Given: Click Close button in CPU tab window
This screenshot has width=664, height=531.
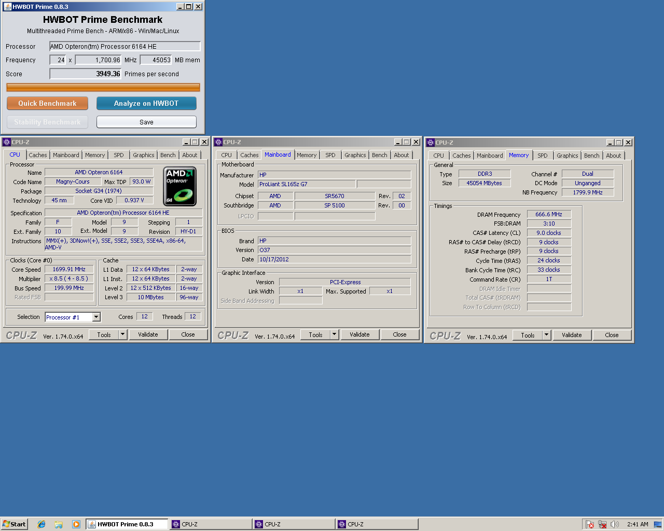Looking at the screenshot, I should click(x=188, y=334).
